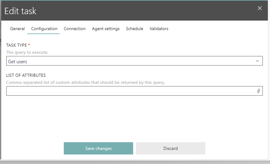This screenshot has width=270, height=164.
Task: Open the Connection tab
Action: point(75,29)
